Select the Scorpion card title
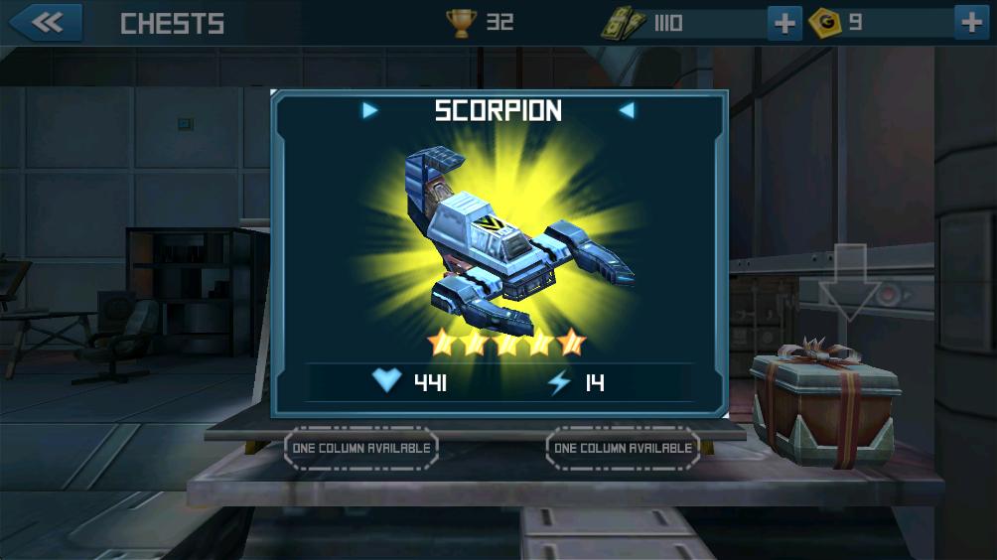 (498, 110)
